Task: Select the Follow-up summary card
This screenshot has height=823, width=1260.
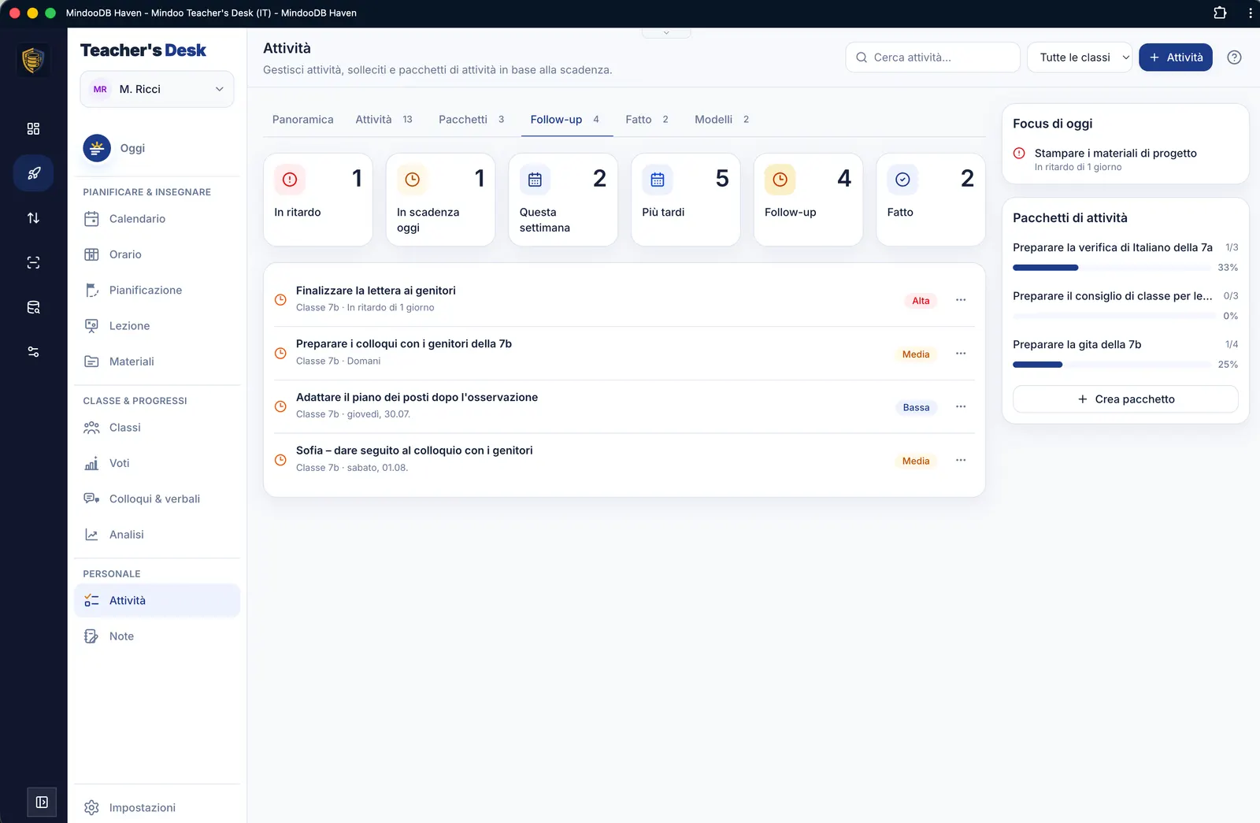Action: (808, 200)
